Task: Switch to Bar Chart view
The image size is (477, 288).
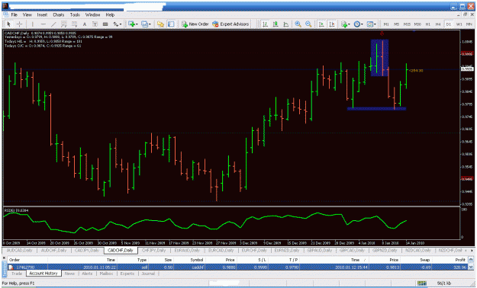Action: (266, 24)
